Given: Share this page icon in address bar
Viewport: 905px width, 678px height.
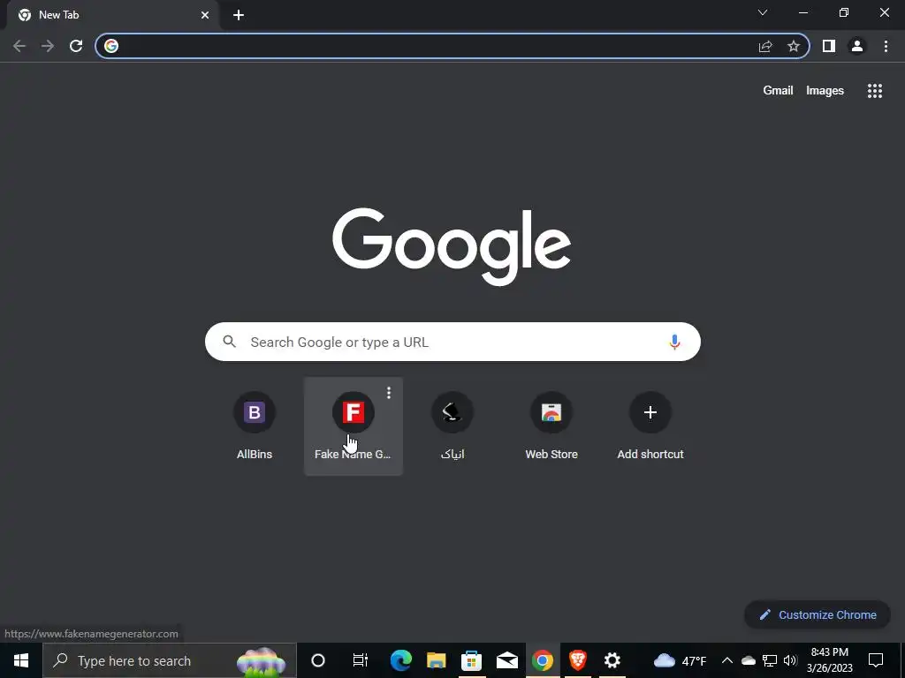Looking at the screenshot, I should tap(765, 46).
